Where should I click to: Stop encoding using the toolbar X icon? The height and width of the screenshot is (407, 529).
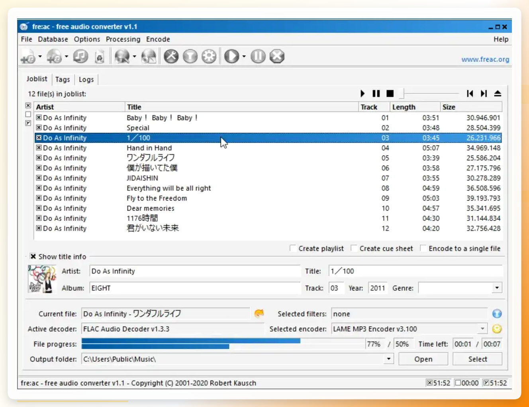[277, 56]
